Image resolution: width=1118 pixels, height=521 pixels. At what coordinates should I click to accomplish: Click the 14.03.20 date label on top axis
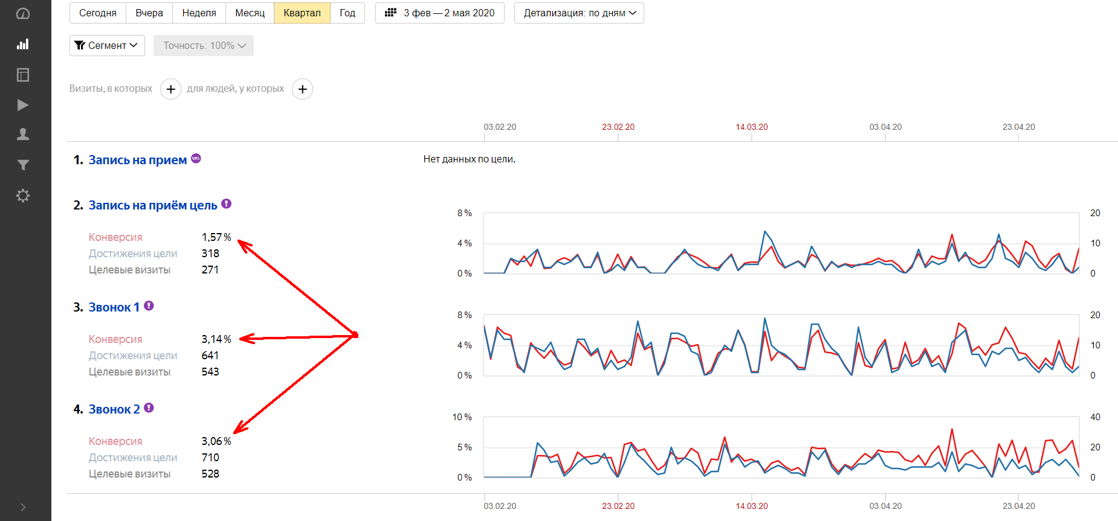(752, 127)
